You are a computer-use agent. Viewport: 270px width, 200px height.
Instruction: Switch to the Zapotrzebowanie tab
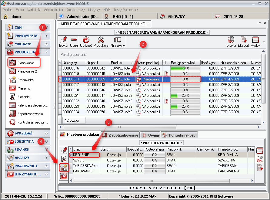(120, 135)
